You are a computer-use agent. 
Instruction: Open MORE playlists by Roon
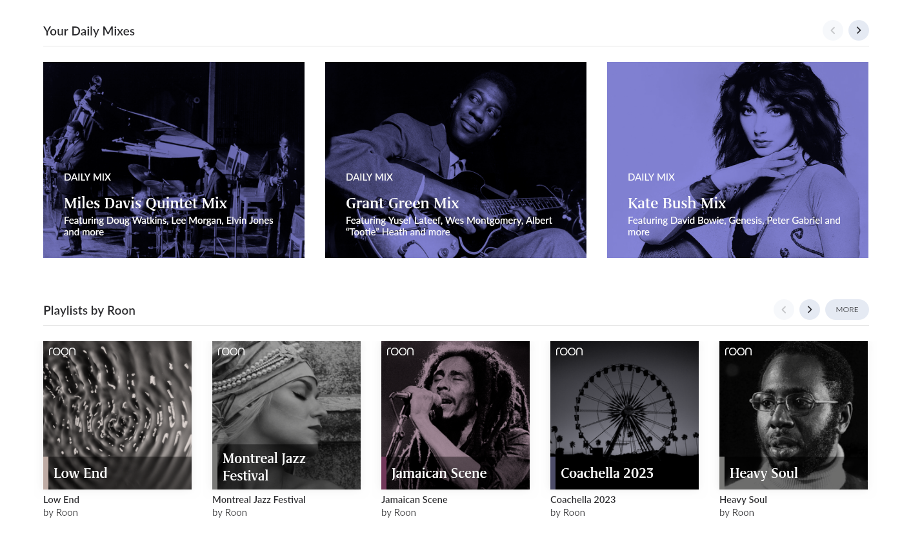(x=846, y=310)
